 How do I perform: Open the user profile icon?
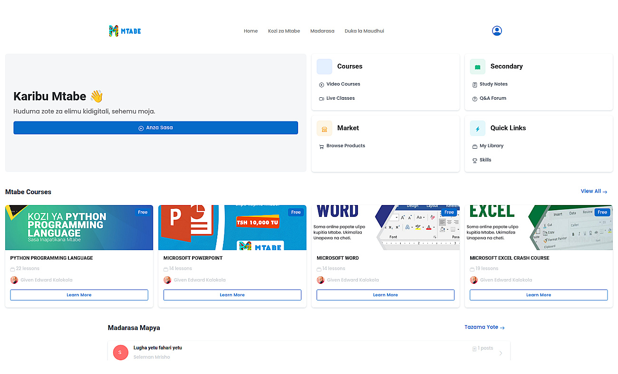[497, 31]
